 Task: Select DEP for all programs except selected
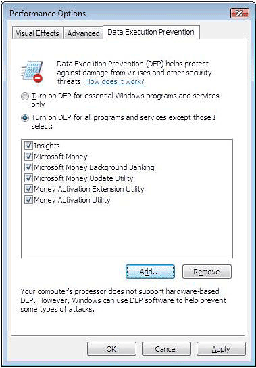(x=25, y=118)
